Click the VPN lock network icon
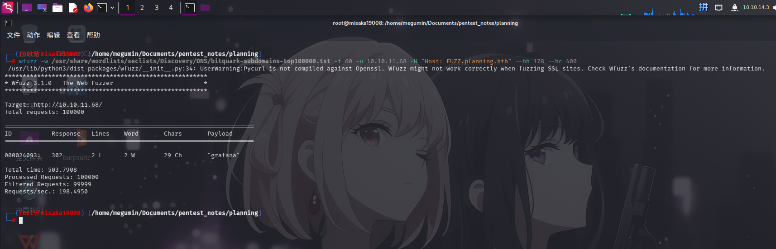Image resolution: width=776 pixels, height=249 pixels. (735, 7)
